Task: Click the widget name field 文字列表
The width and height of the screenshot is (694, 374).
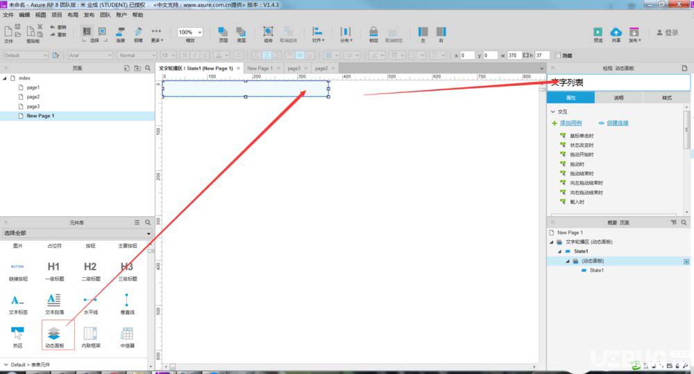Action: pyautogui.click(x=618, y=82)
